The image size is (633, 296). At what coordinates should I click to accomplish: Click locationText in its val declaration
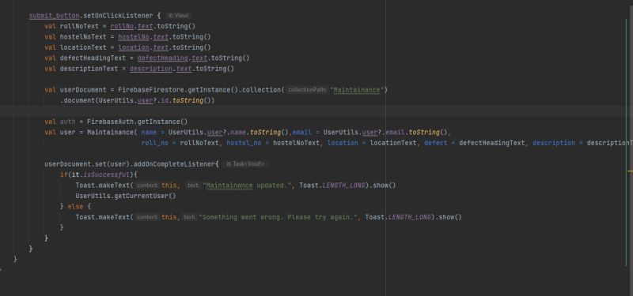(83, 47)
